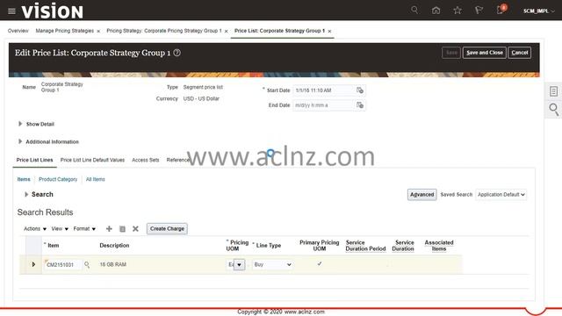562x316 pixels.
Task: Go to Home via house icon
Action: [436, 11]
